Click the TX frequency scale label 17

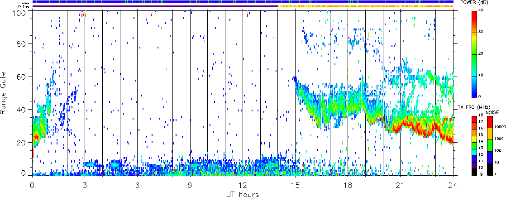point(481,121)
